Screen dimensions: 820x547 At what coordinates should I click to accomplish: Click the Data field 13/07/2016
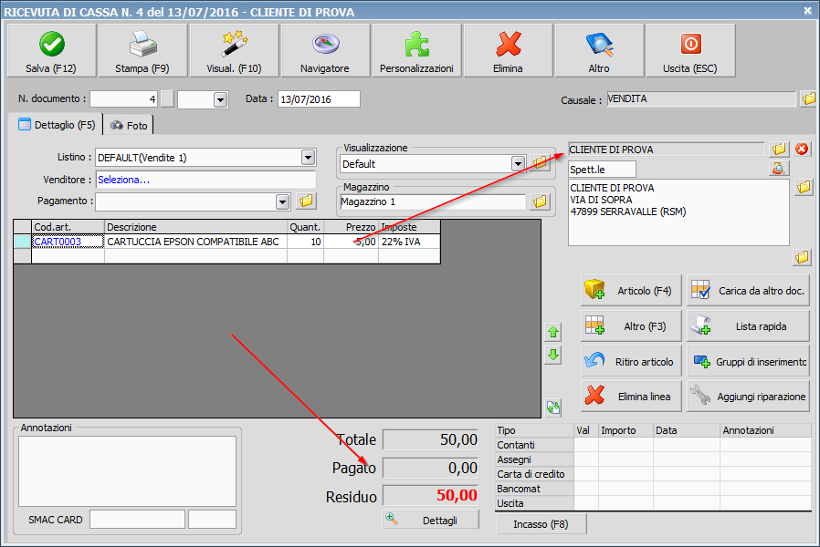[x=319, y=99]
